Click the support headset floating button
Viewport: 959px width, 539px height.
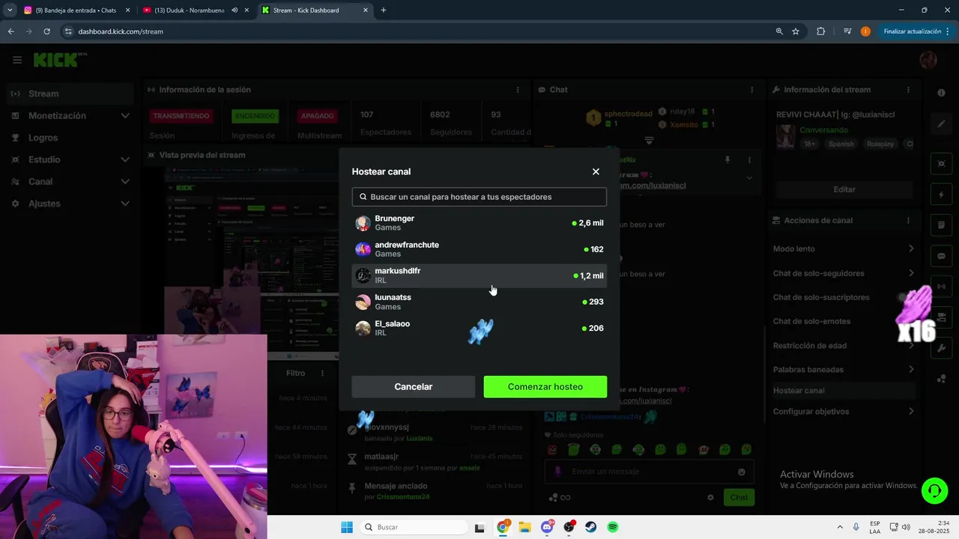(934, 491)
